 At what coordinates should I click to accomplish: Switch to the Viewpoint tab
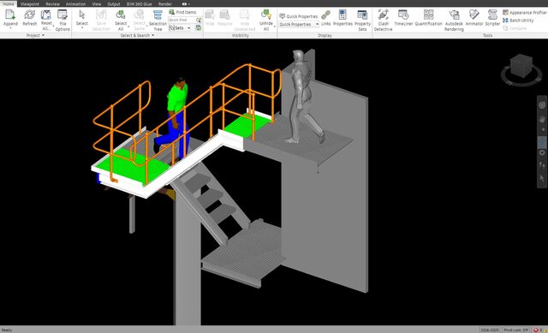tap(30, 3)
